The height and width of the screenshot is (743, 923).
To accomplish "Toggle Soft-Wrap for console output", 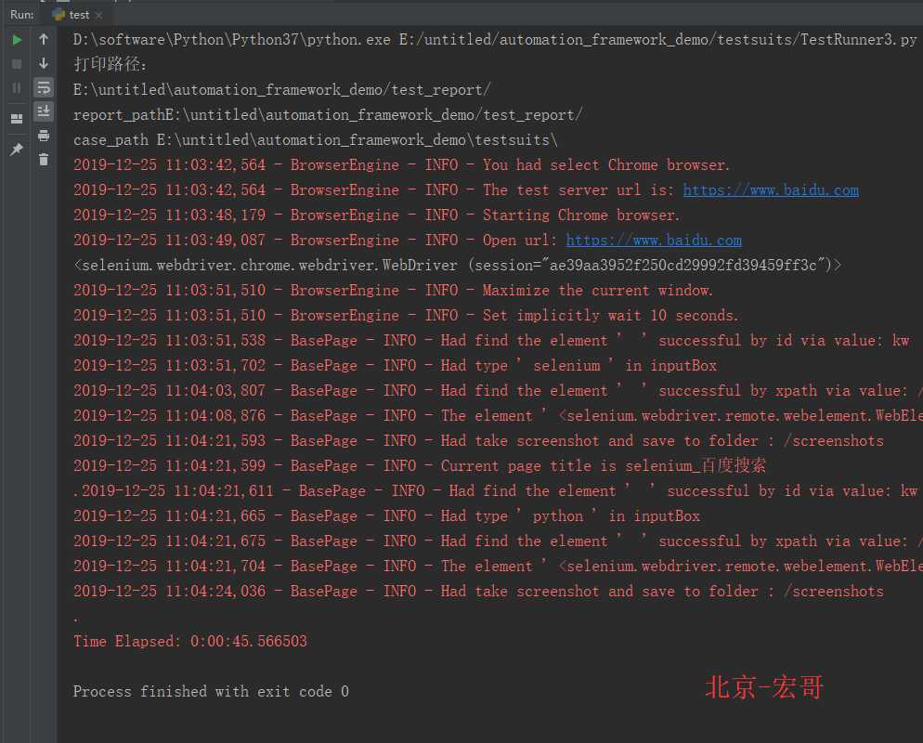I will pos(44,87).
